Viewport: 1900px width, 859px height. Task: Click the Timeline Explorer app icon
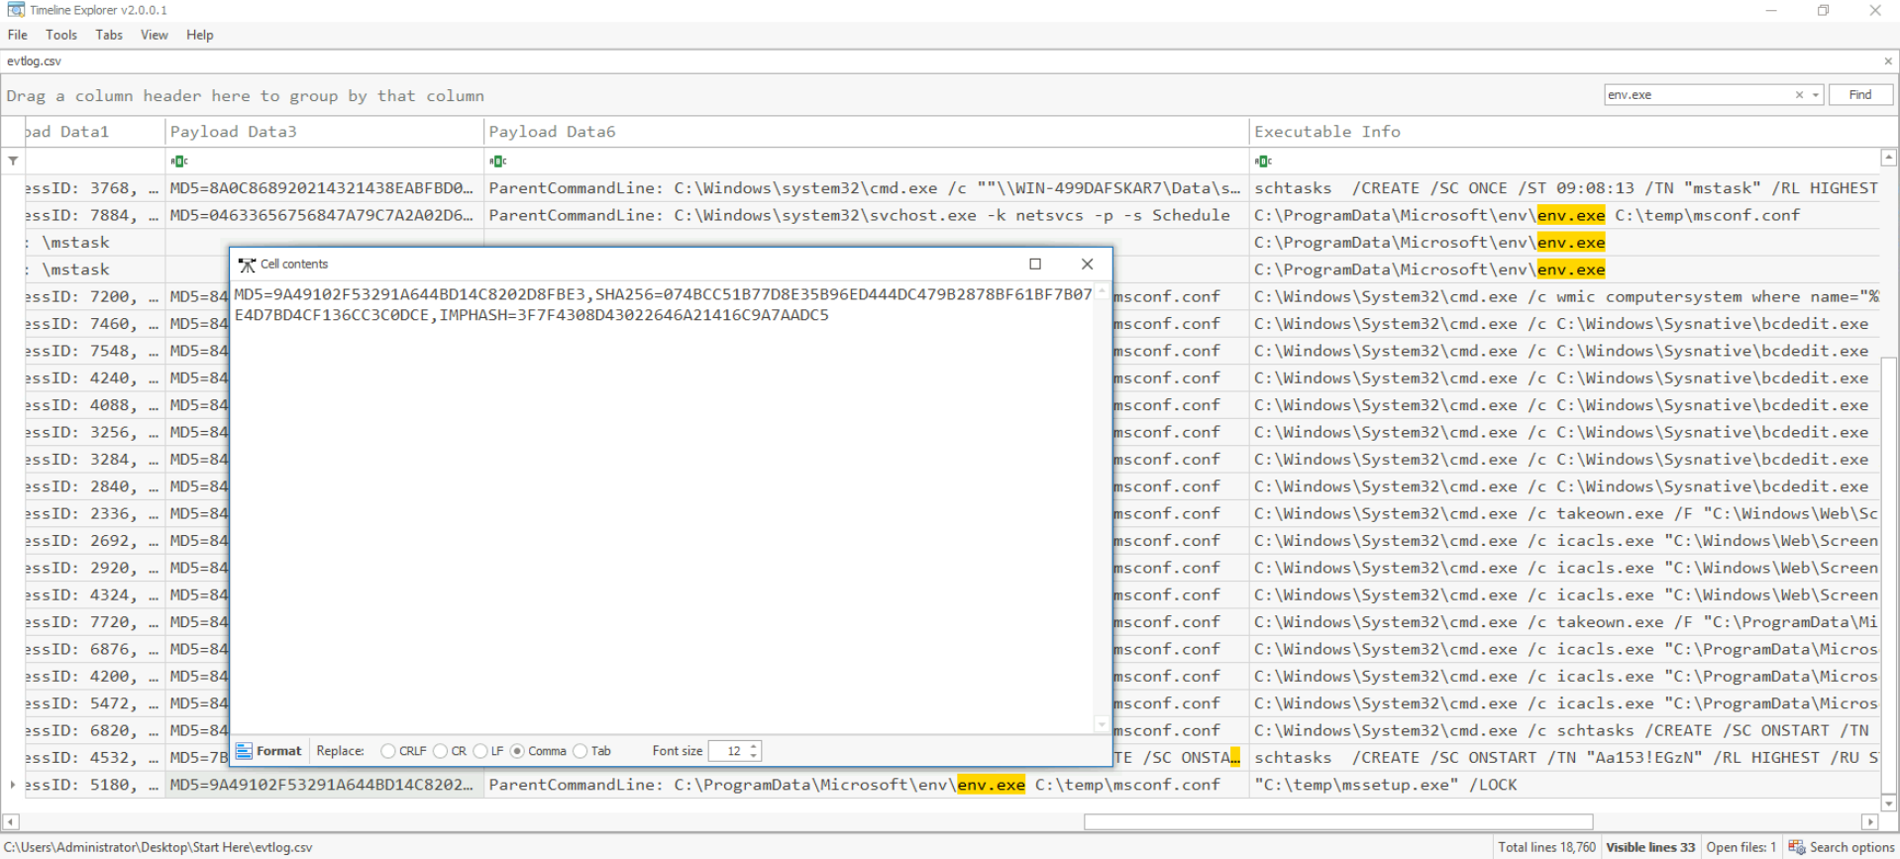click(x=16, y=10)
